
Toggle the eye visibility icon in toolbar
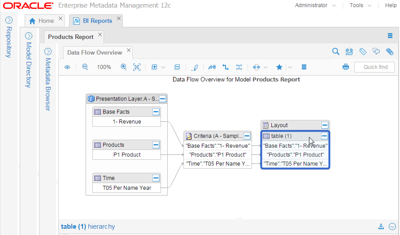pyautogui.click(x=67, y=67)
